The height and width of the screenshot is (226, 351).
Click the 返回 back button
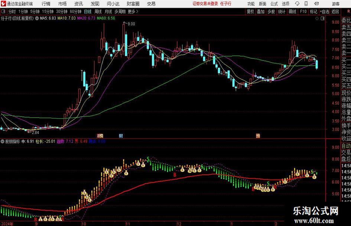[x=335, y=12]
